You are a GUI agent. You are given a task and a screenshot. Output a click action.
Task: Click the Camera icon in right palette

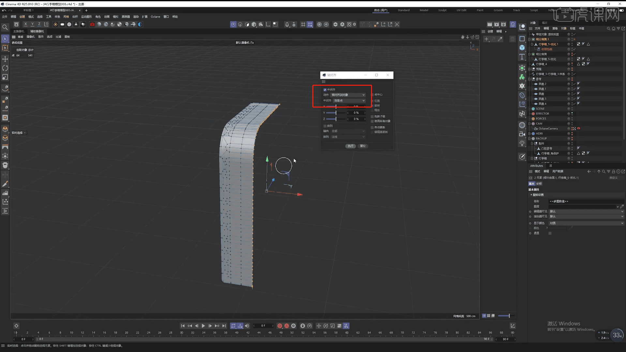(x=522, y=134)
